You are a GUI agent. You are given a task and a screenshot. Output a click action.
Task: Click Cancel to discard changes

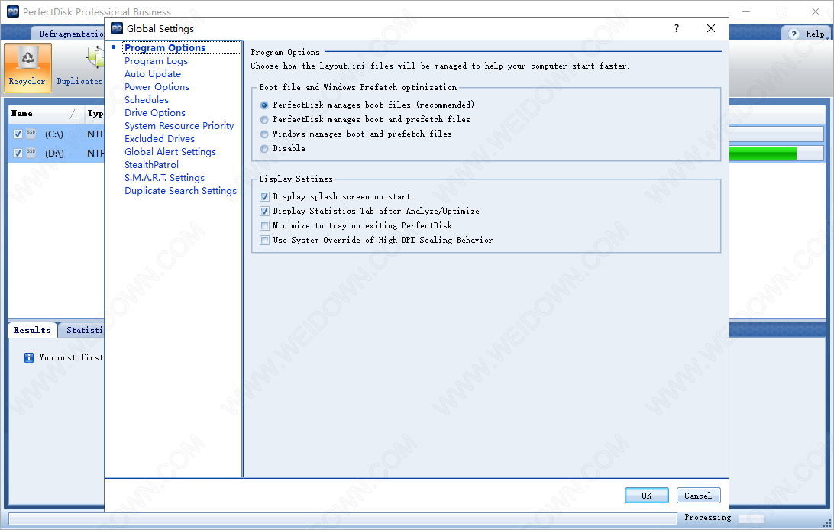click(x=697, y=496)
